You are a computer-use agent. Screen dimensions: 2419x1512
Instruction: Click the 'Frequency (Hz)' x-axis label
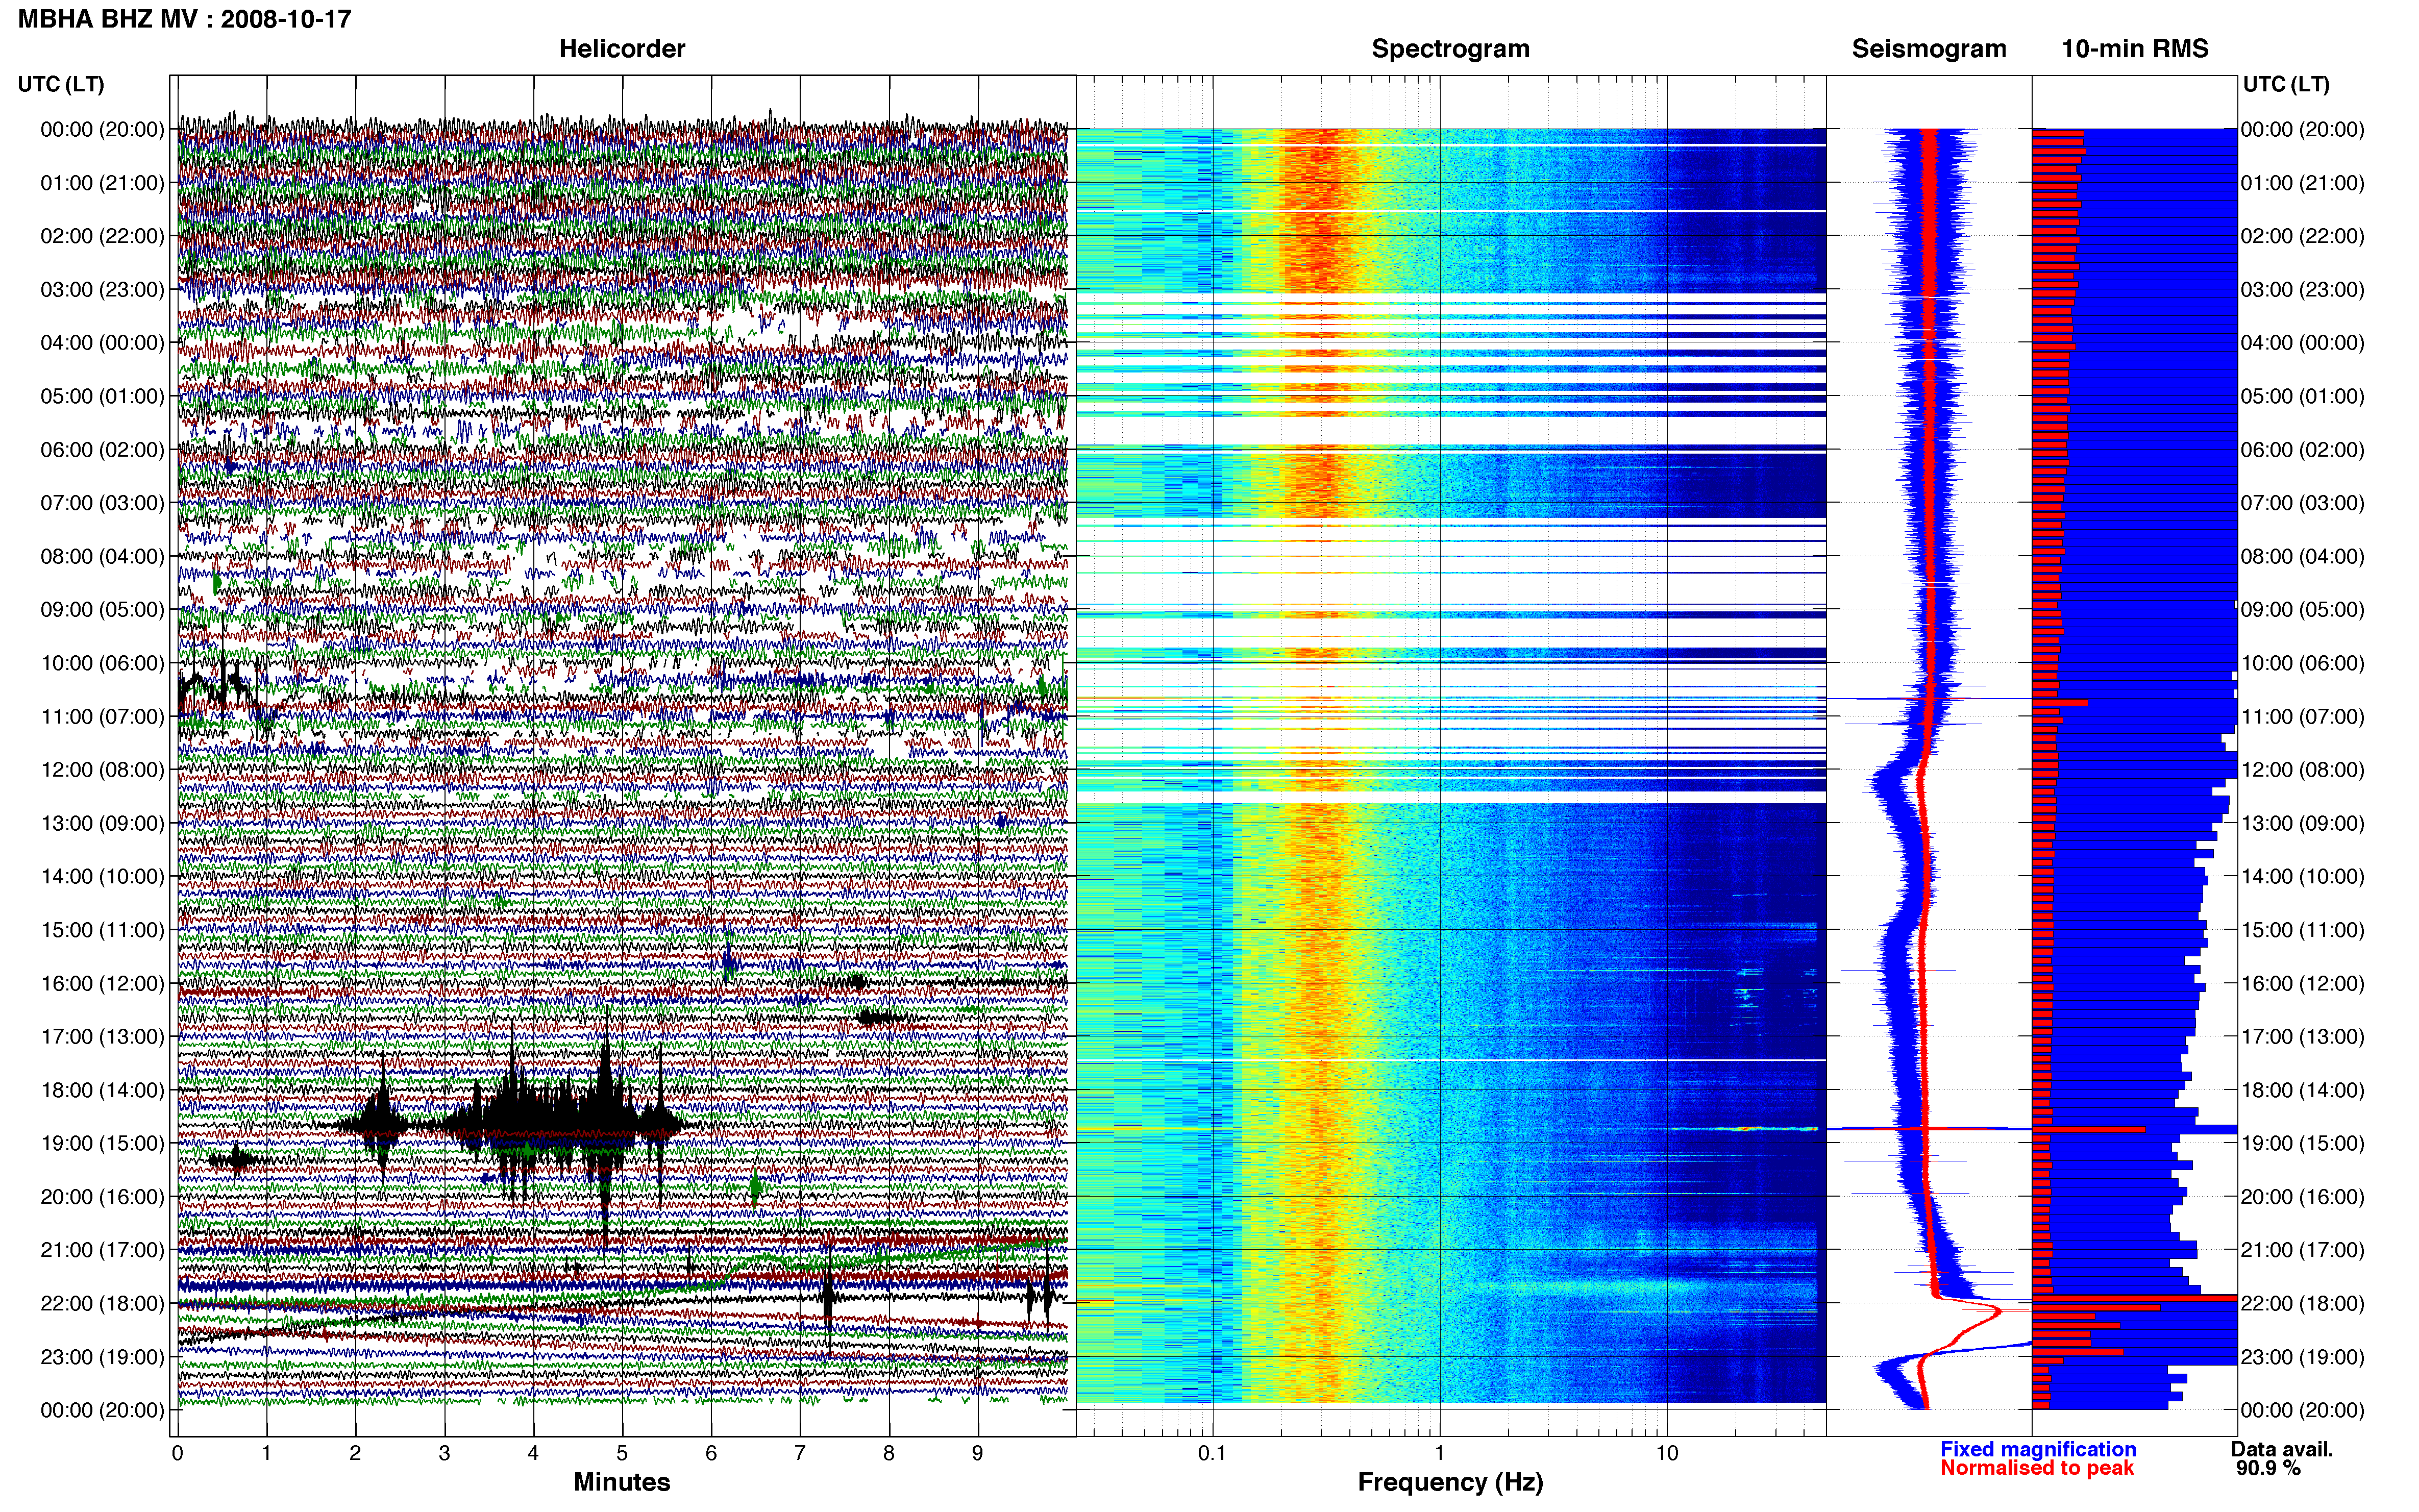pyautogui.click(x=1450, y=1482)
